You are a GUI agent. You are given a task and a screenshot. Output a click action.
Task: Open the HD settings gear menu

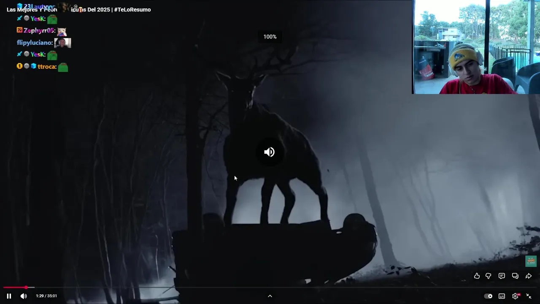click(x=516, y=296)
